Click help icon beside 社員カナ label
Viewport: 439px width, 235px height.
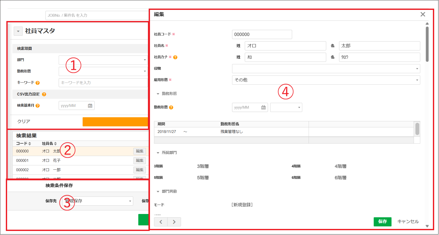175,57
